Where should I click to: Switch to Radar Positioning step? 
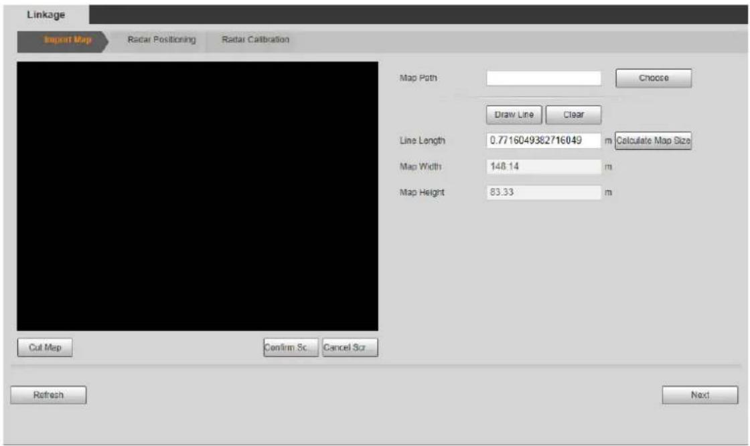(161, 39)
